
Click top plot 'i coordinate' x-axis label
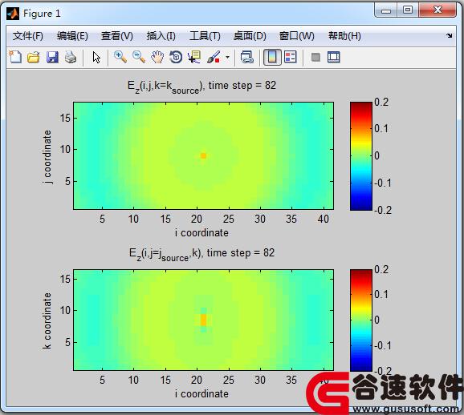click(201, 233)
